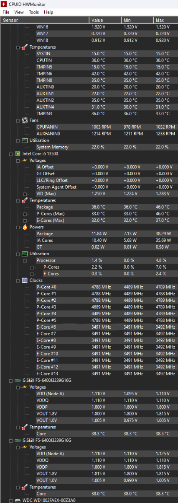178x503 pixels.
Task: Open the View menu
Action: pos(19,12)
